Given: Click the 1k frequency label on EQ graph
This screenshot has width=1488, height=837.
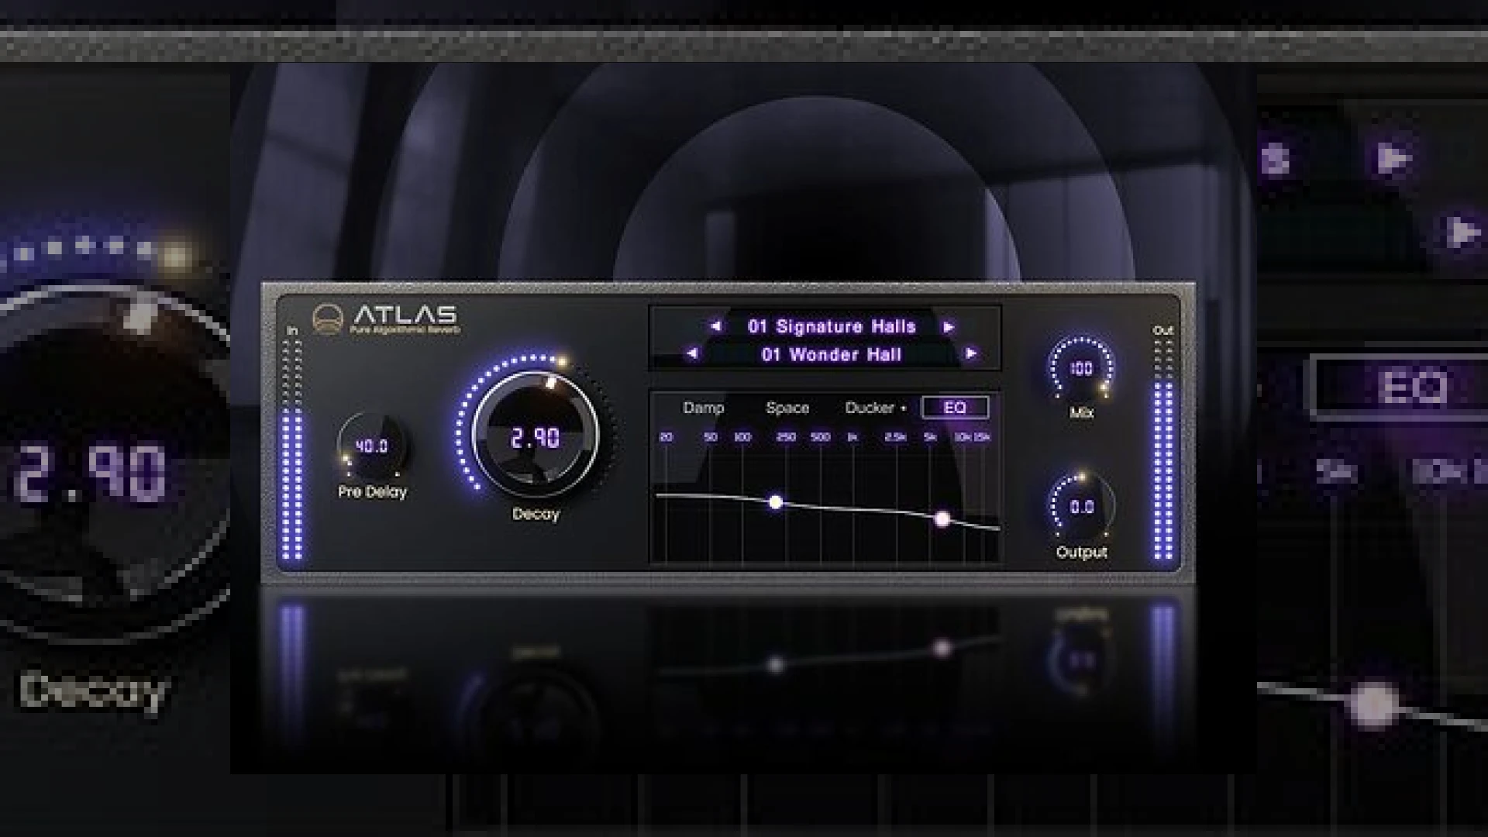Looking at the screenshot, I should click(852, 437).
